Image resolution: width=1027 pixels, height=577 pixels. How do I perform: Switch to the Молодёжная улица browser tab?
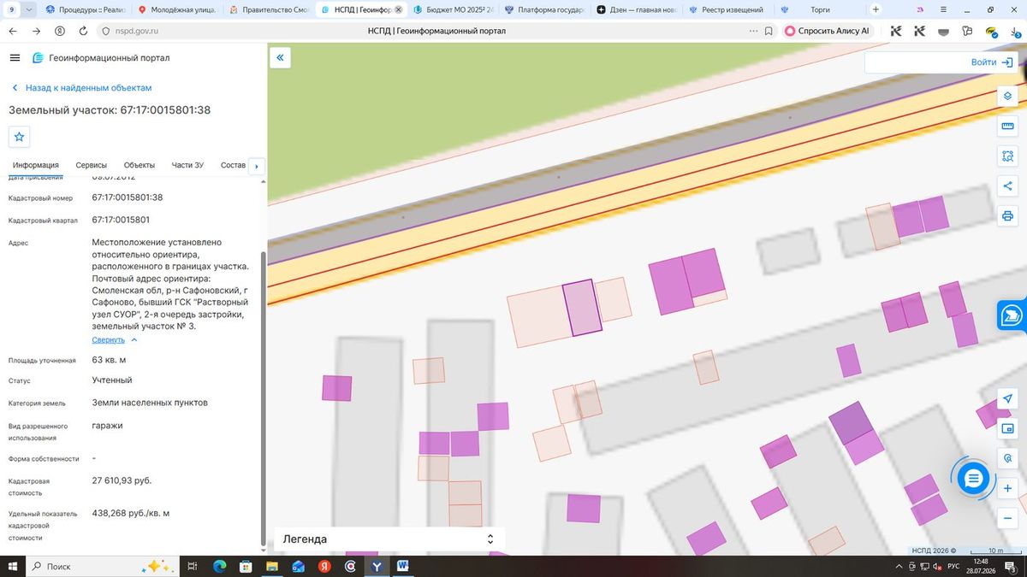(x=178, y=9)
